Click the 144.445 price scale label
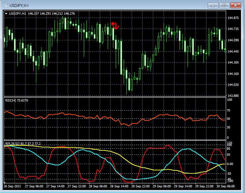The image size is (245, 193). 233,52
